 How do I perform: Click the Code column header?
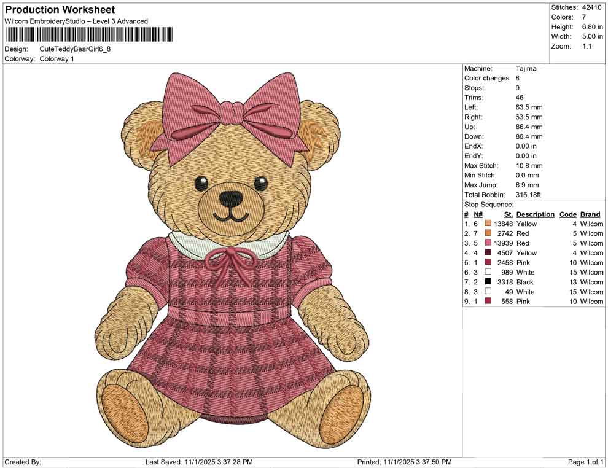point(568,214)
